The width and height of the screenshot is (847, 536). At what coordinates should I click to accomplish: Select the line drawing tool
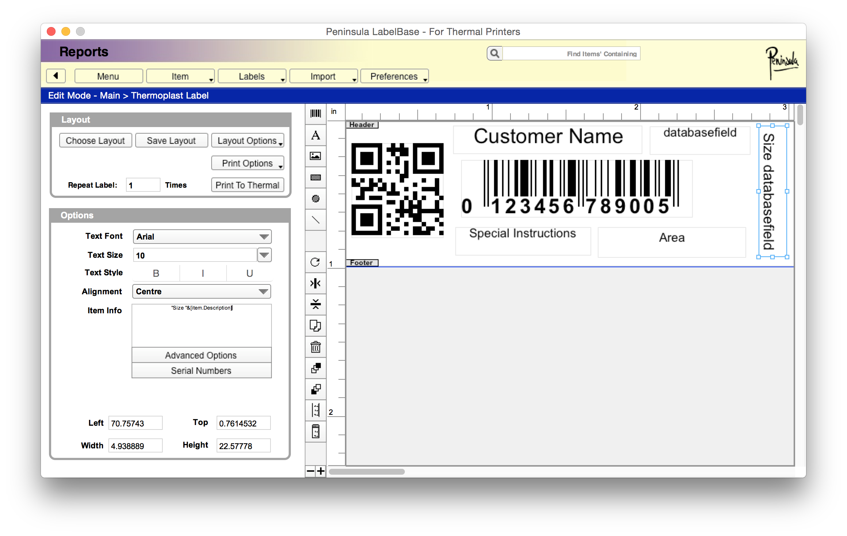[315, 220]
